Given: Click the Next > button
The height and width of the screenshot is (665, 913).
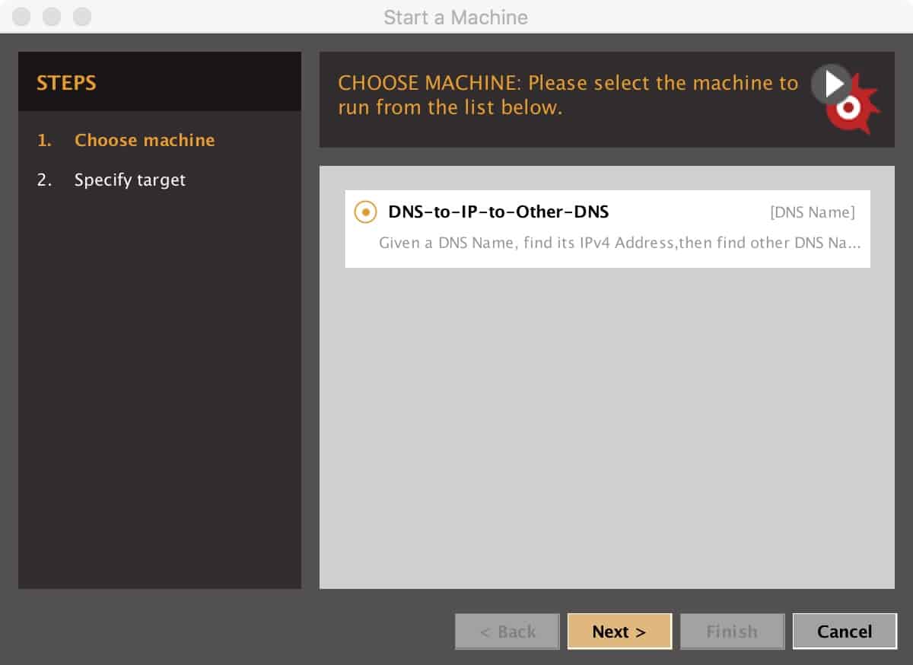Looking at the screenshot, I should (x=619, y=632).
